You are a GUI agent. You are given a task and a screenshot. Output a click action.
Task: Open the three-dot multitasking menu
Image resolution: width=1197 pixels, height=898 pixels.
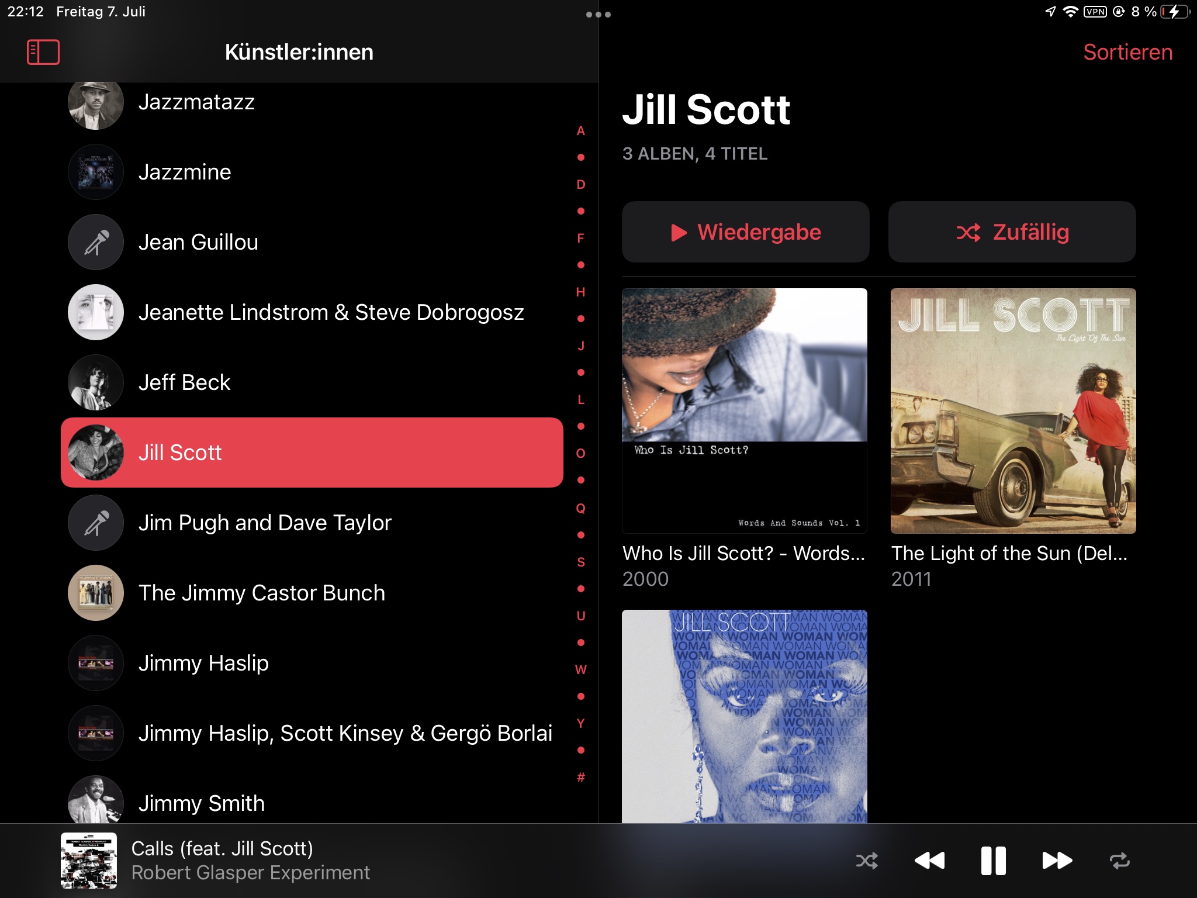click(x=598, y=15)
